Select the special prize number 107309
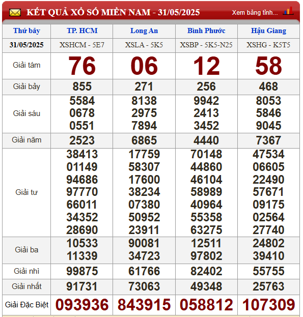303x317 pixels. click(268, 305)
